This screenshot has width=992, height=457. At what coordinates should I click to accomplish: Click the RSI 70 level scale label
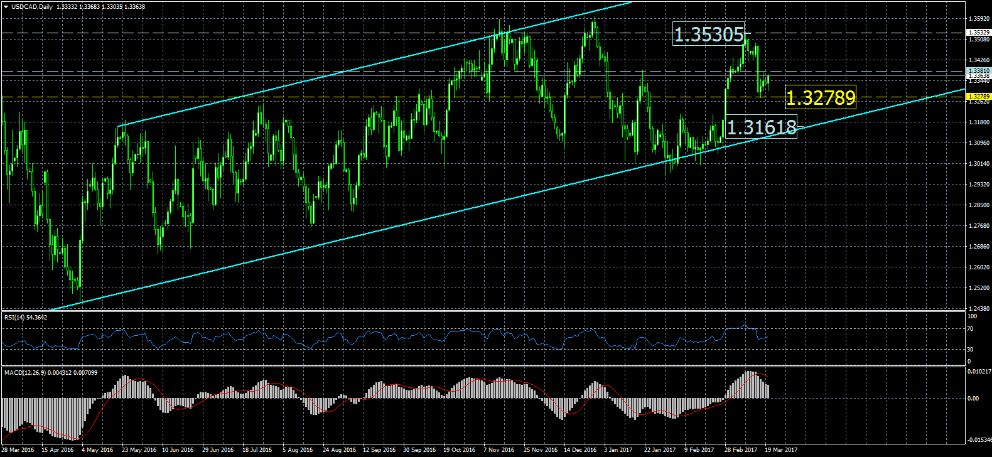[970, 329]
